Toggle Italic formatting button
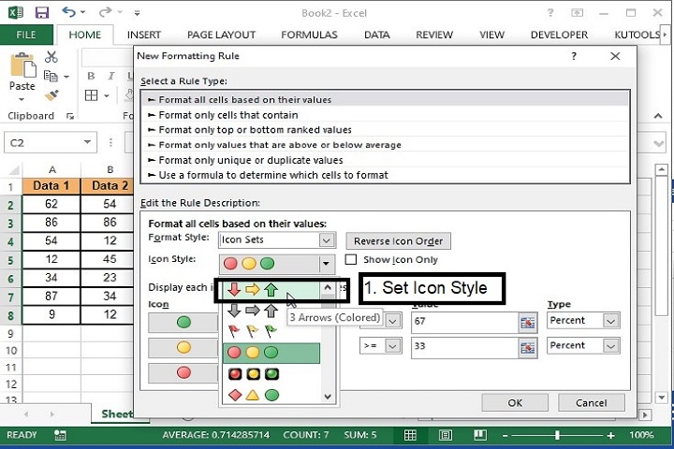Screen dimensions: 674x449 point(110,76)
